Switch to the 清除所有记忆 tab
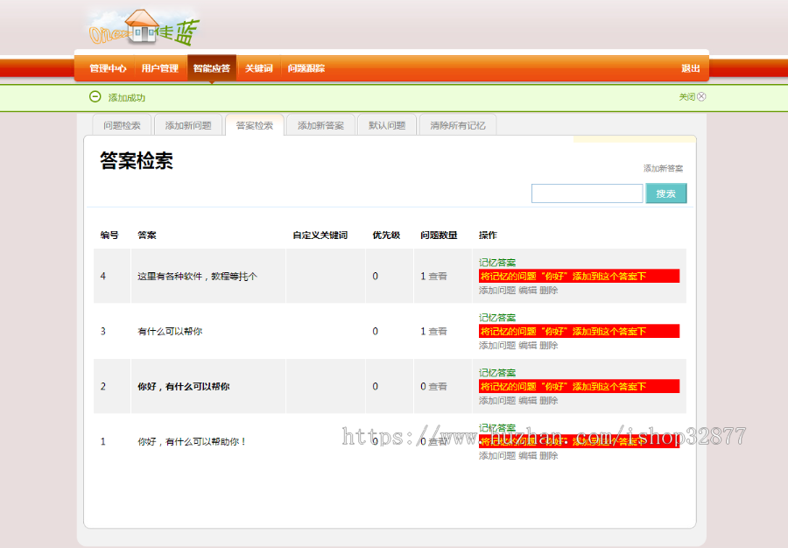Image resolution: width=788 pixels, height=548 pixels. [x=458, y=125]
